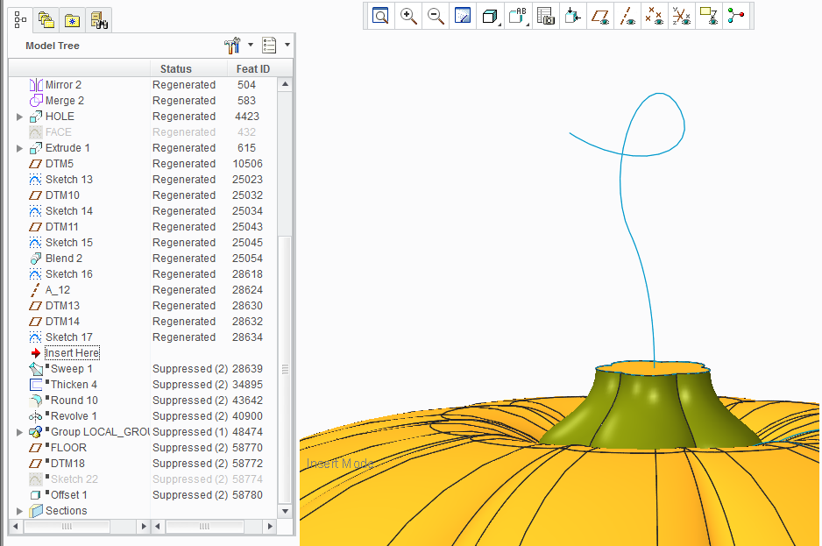Open the Folder Browser tab icon
This screenshot has width=822, height=546.
46,20
